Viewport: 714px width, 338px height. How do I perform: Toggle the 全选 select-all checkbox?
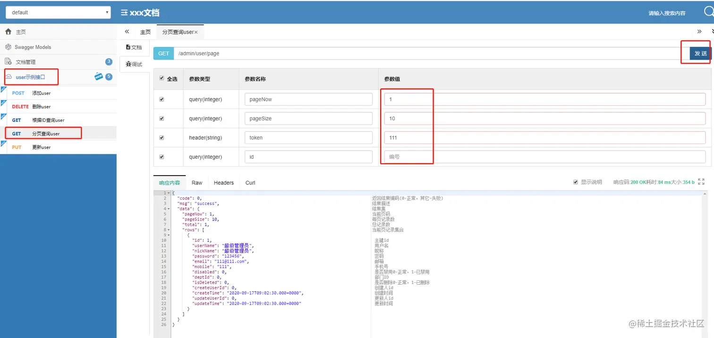[162, 78]
